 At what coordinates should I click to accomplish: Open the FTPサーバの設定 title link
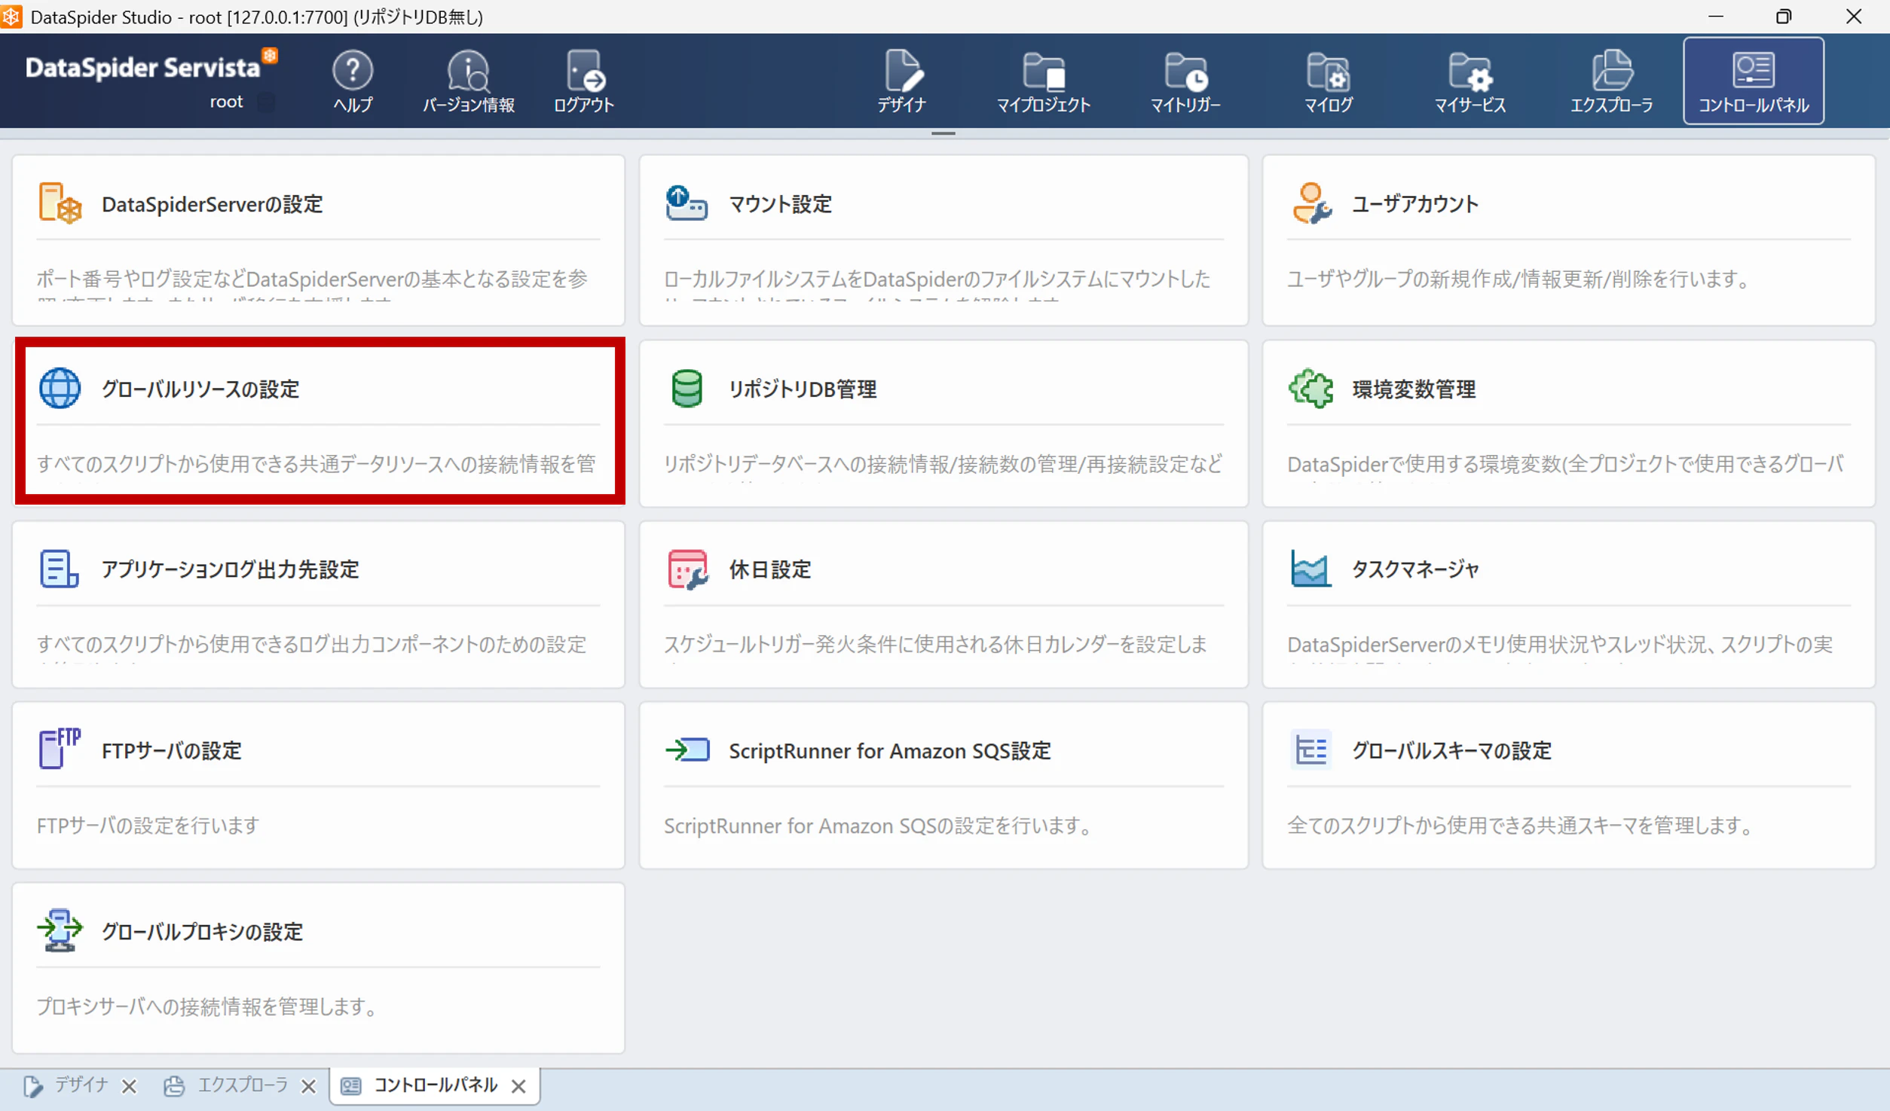tap(171, 751)
